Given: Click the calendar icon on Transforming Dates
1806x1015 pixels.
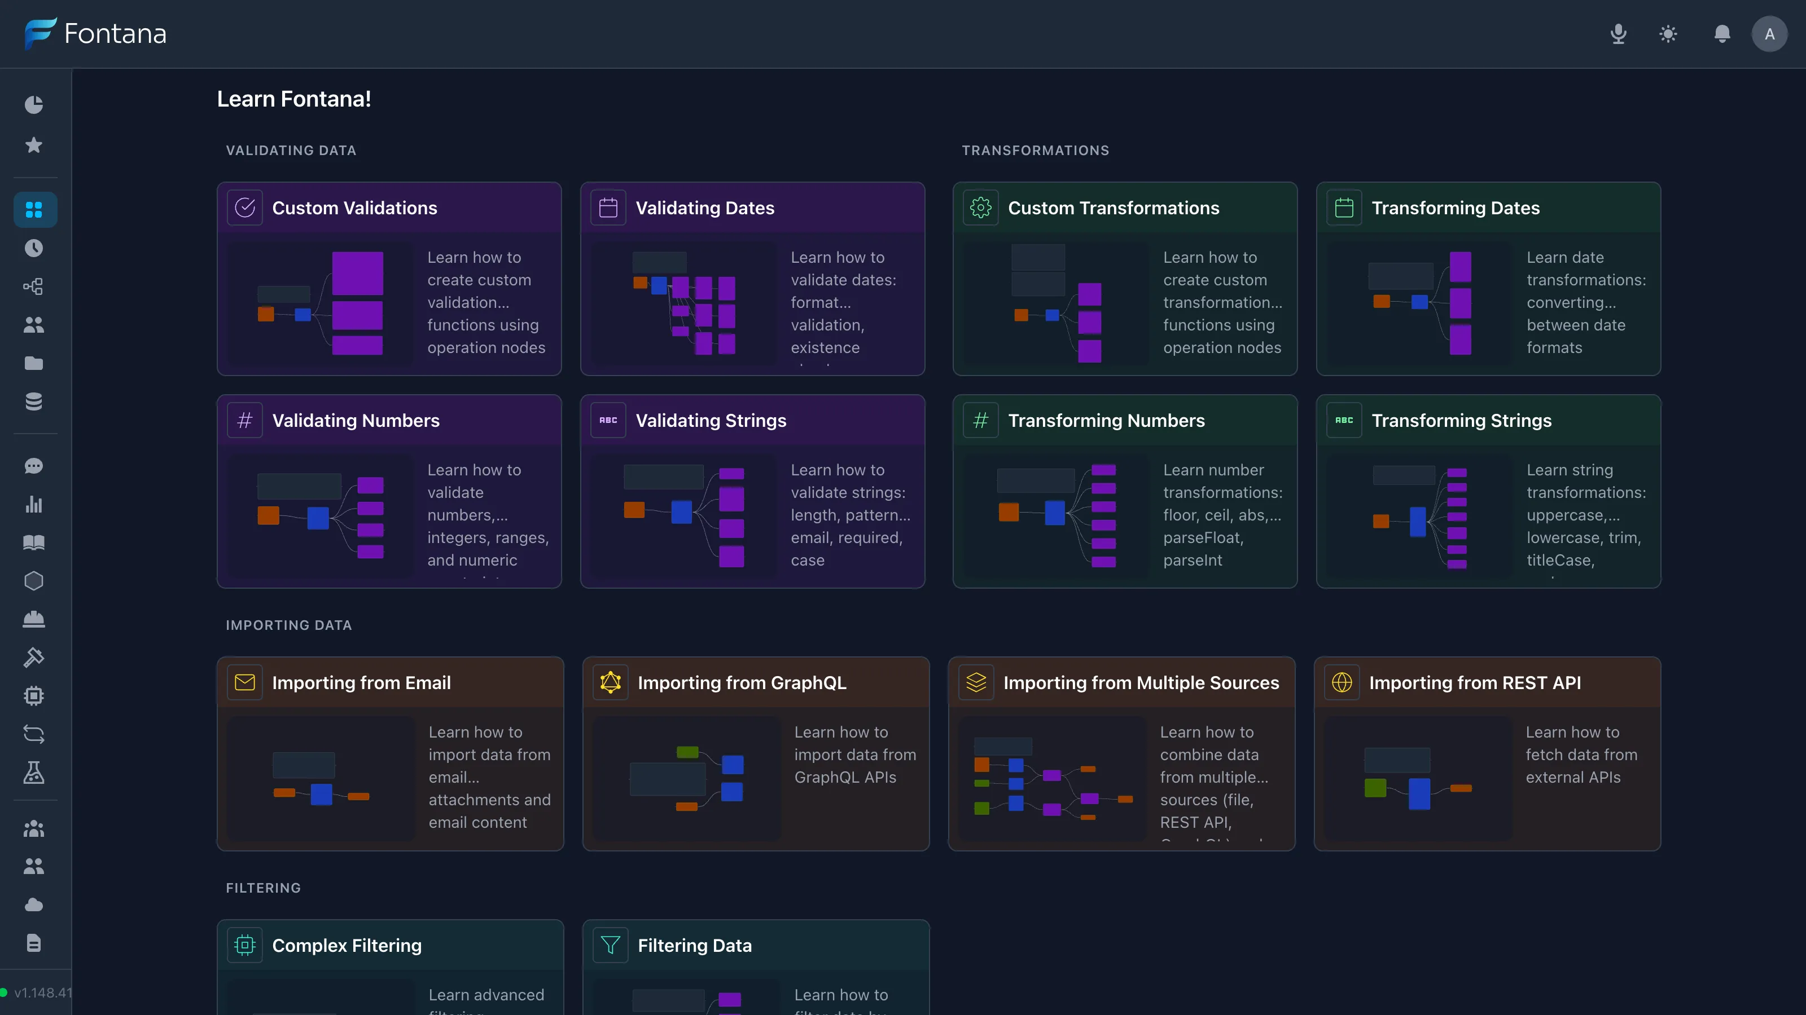Looking at the screenshot, I should coord(1344,208).
